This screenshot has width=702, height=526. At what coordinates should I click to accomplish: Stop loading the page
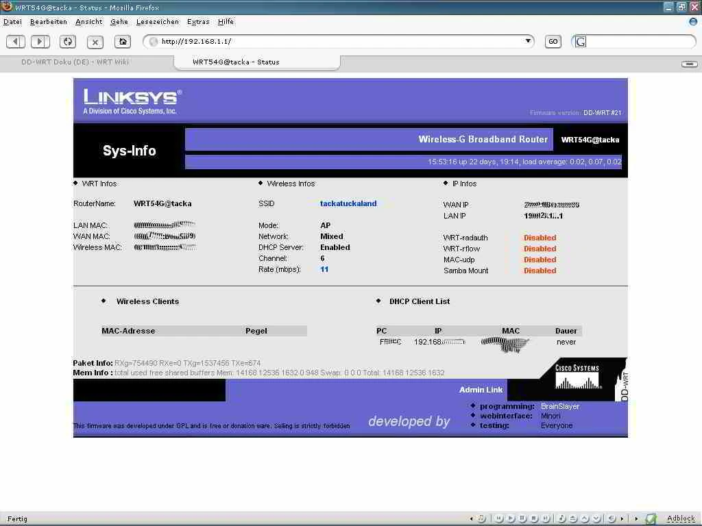click(95, 41)
